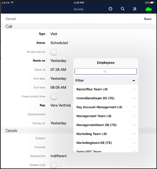157x169 pixels.
Task: Tap the green cloud sync icon
Action: pyautogui.click(x=148, y=9)
